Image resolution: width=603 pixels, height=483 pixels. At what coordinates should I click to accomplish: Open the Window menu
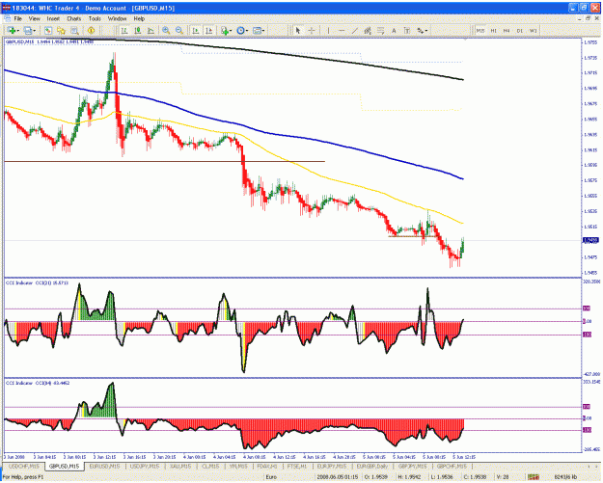point(118,18)
